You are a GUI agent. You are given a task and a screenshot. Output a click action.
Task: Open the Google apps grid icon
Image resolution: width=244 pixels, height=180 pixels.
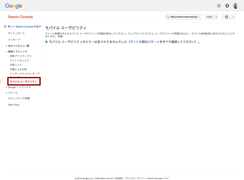point(219,6)
